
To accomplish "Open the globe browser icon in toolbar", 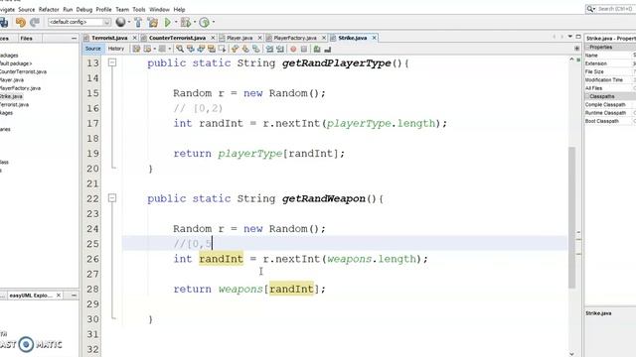I will click(x=120, y=22).
